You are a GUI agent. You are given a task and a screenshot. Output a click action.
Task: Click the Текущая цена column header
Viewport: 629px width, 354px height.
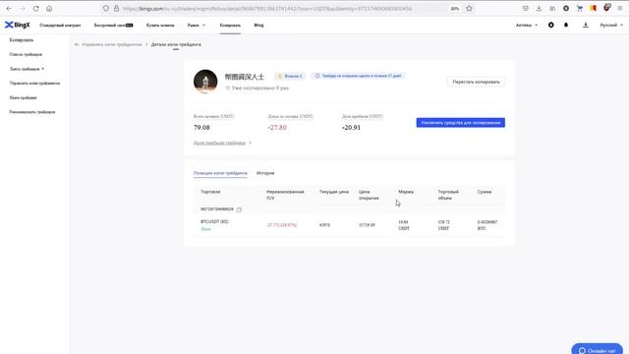point(334,192)
